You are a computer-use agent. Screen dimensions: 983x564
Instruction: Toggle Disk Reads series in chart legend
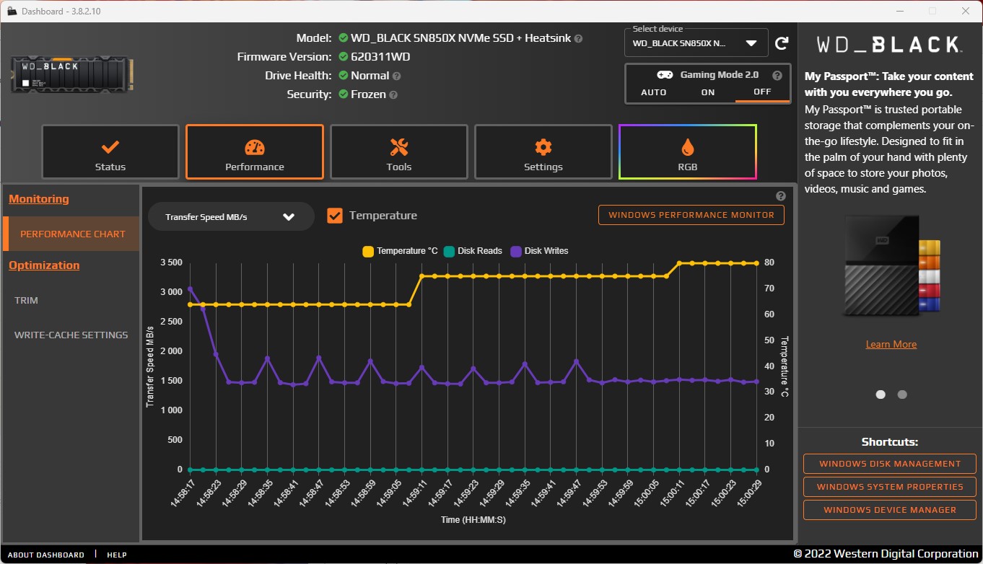pyautogui.click(x=473, y=251)
